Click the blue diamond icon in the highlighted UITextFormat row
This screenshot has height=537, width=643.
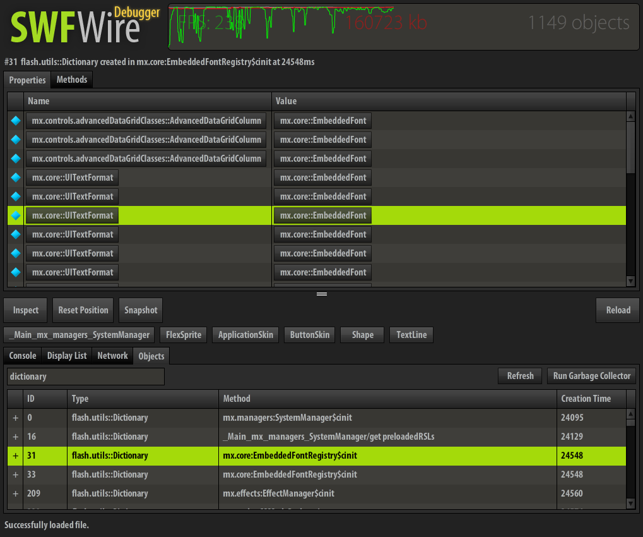(16, 215)
